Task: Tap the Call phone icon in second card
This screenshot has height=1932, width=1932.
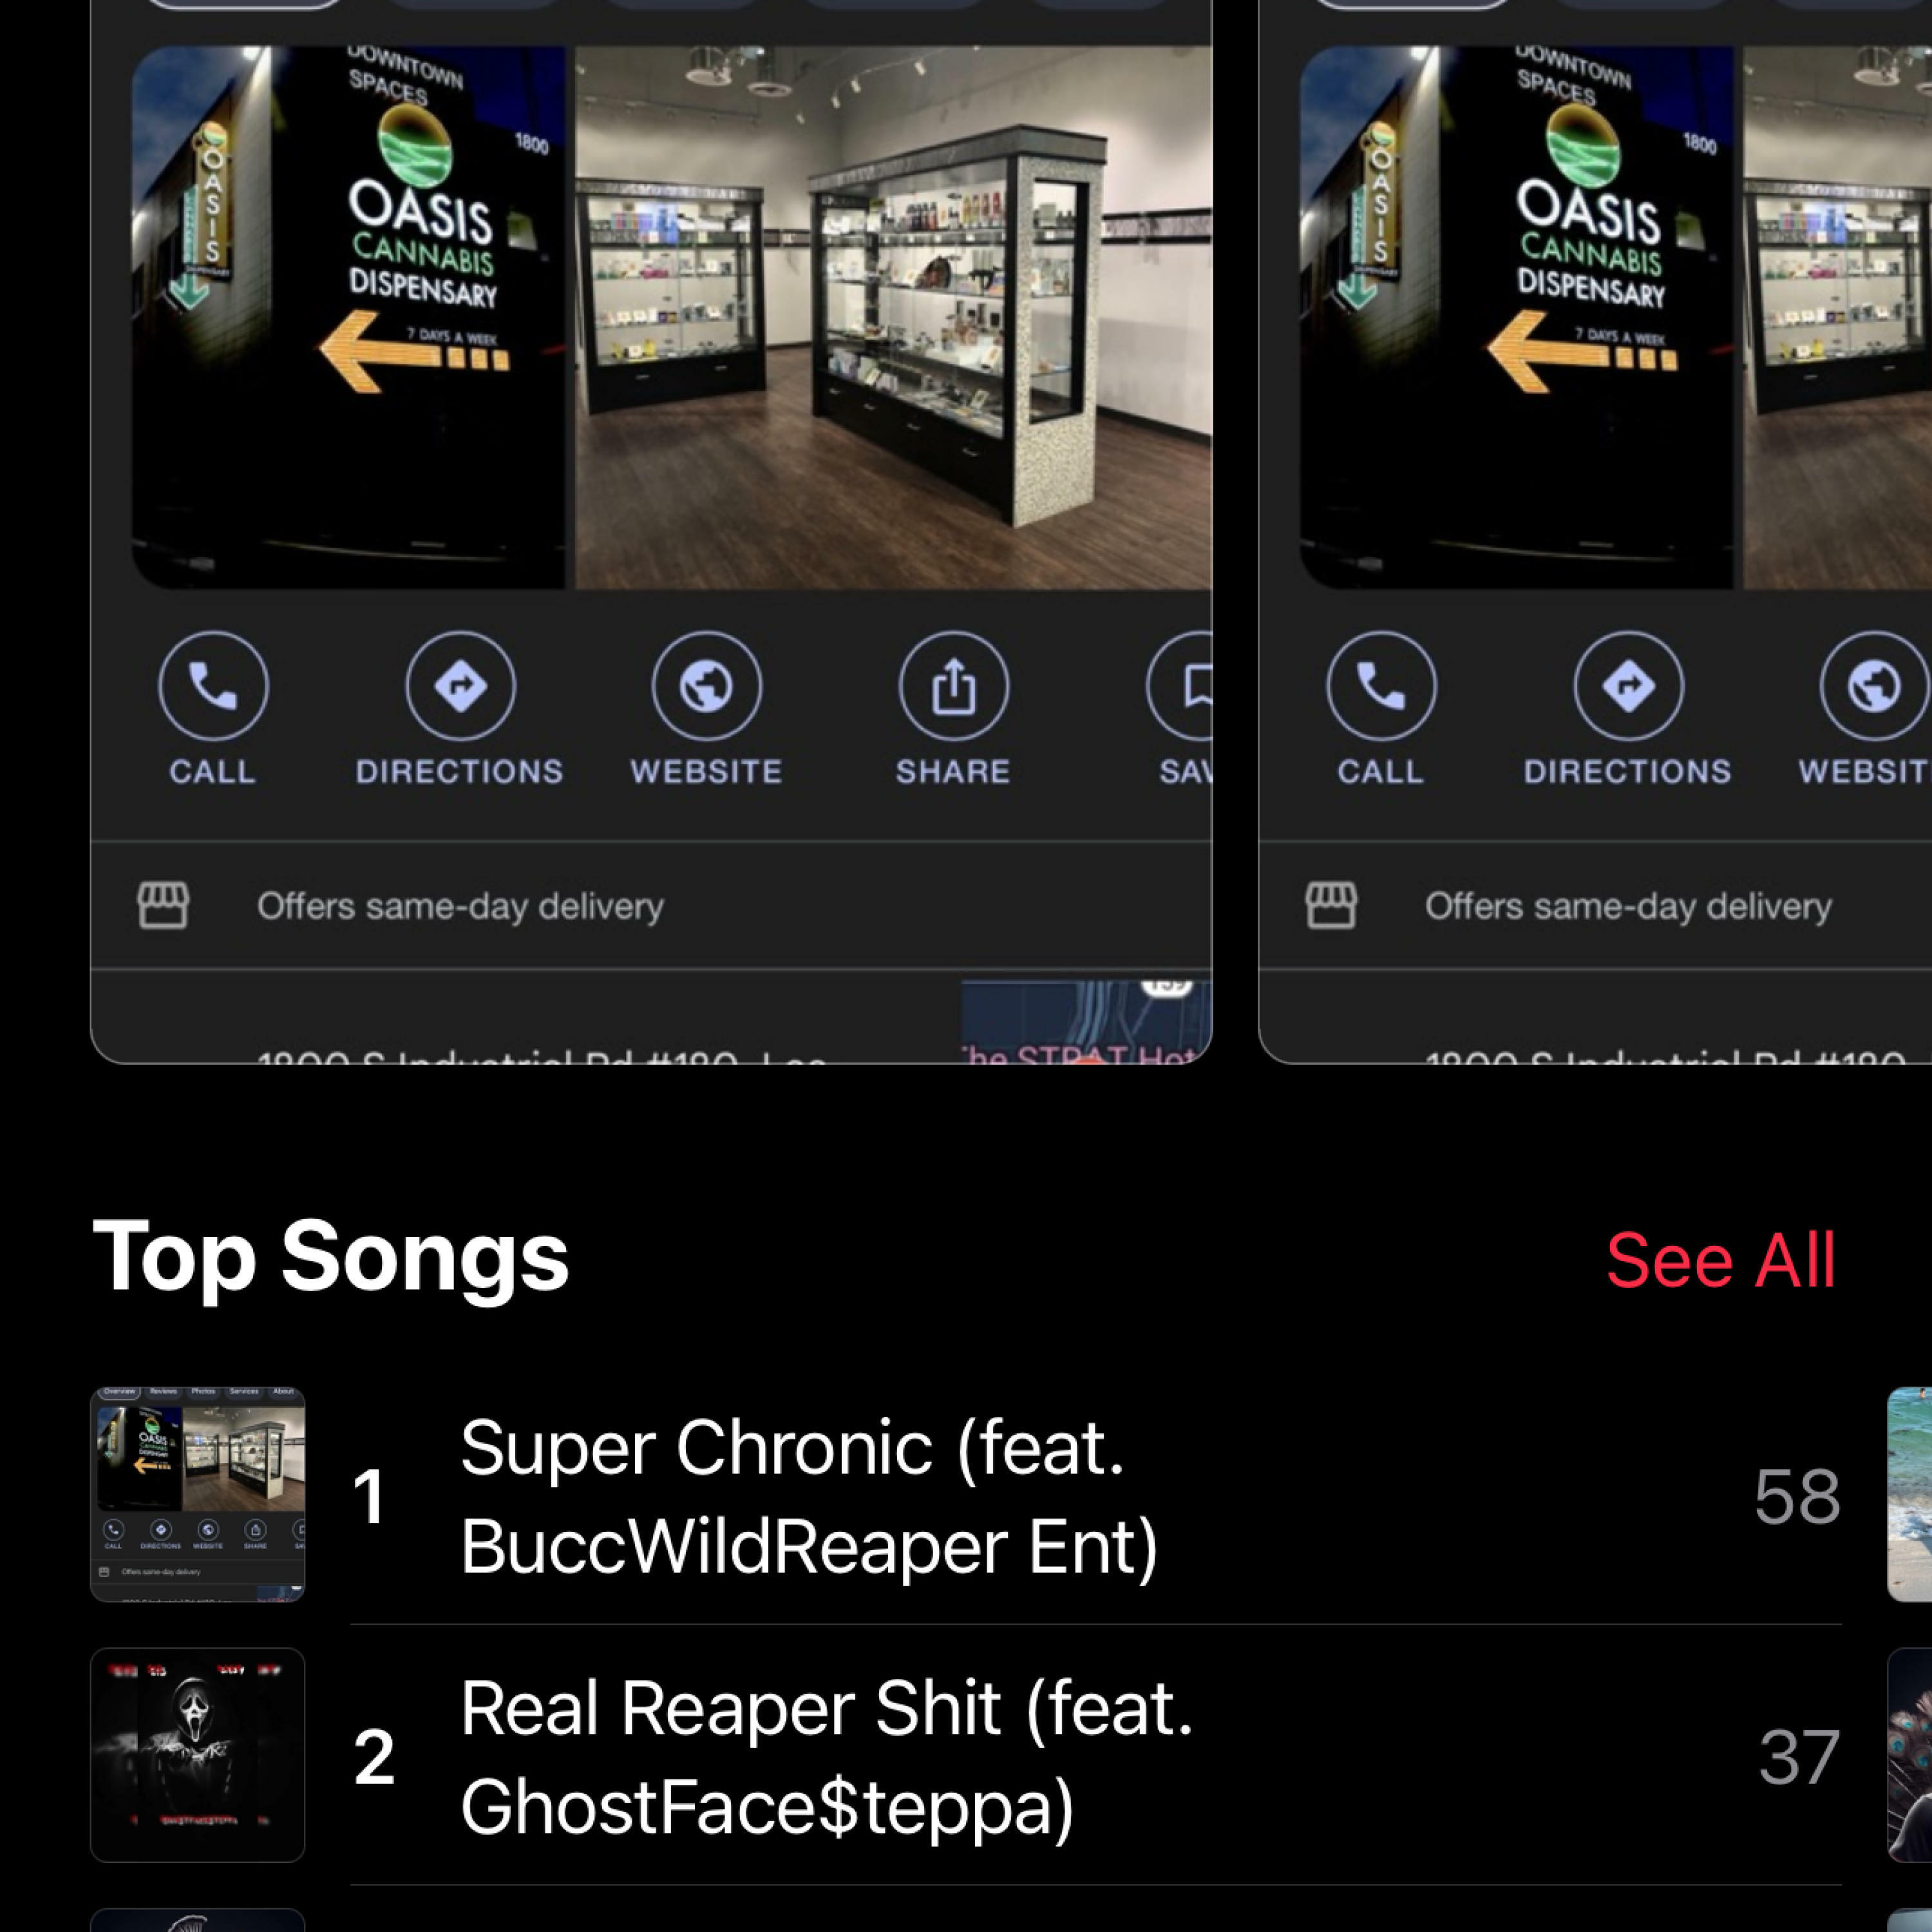Action: click(1381, 686)
